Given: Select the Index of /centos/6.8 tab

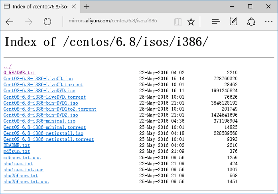Looking at the screenshot, I should click(40, 7).
